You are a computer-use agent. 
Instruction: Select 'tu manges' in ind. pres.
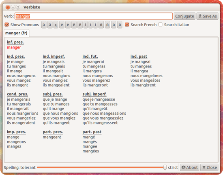pos(16,66)
